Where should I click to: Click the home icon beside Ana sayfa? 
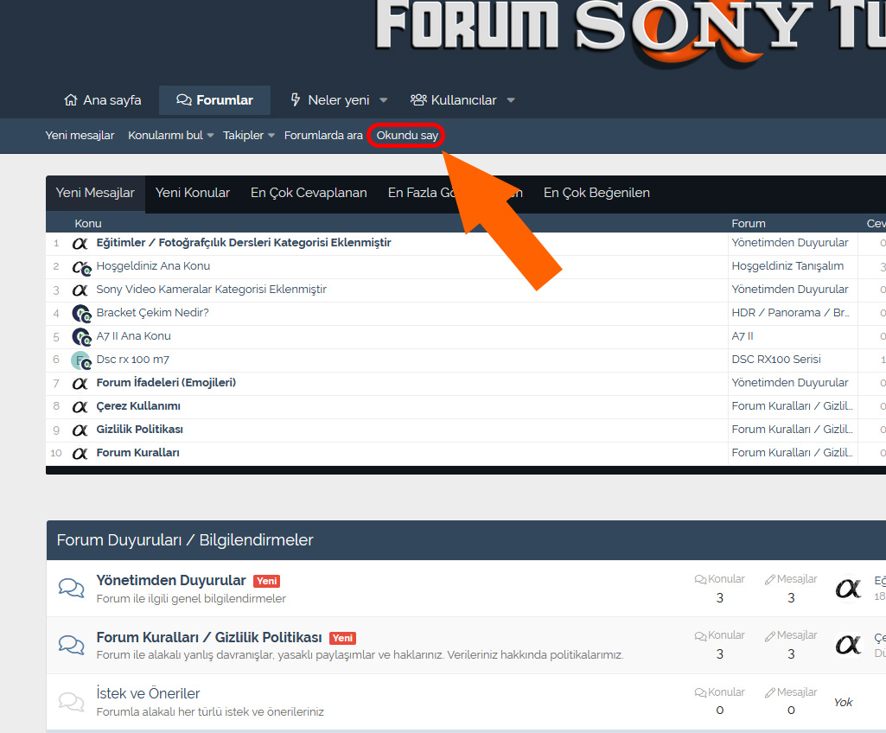tap(71, 100)
